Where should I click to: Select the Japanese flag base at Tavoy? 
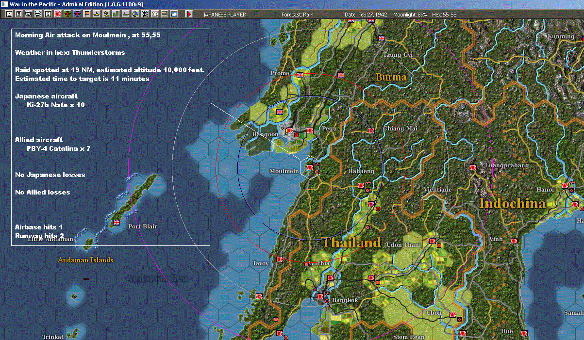(x=280, y=259)
